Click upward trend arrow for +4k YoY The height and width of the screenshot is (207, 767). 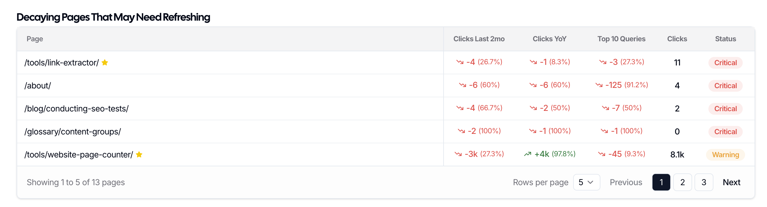tap(528, 154)
